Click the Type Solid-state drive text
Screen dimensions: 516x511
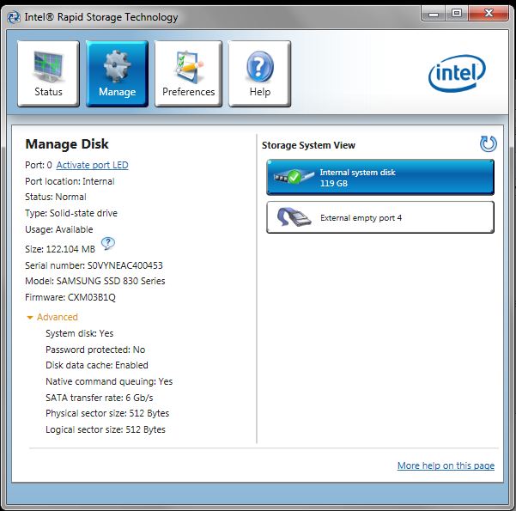point(71,213)
